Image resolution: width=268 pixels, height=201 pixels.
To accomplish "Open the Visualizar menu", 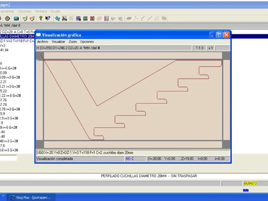I will [58, 42].
